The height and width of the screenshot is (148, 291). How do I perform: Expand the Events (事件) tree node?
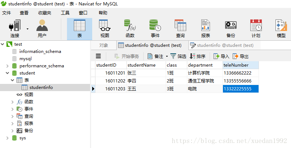13,109
